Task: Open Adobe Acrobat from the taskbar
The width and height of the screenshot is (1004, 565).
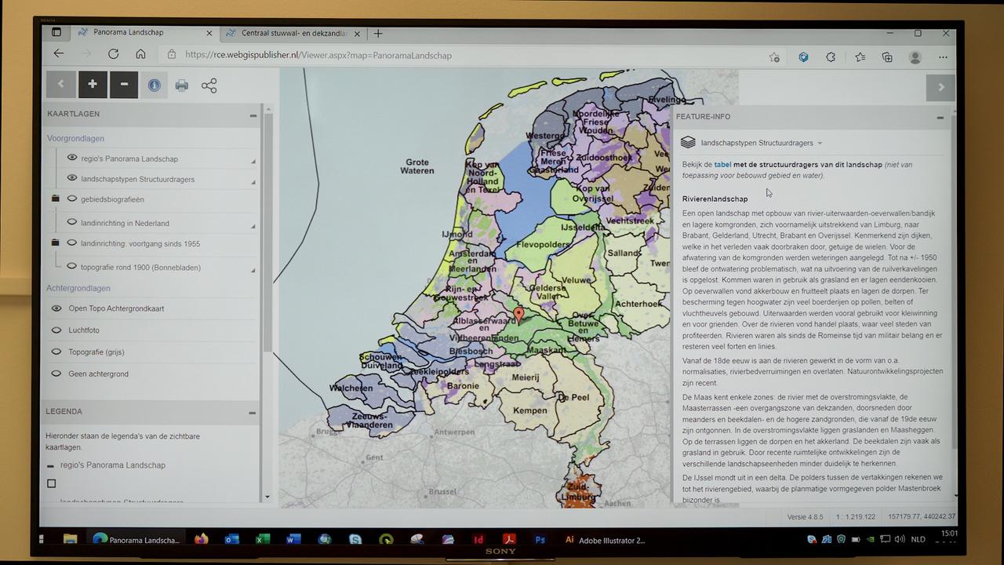Action: point(509,539)
